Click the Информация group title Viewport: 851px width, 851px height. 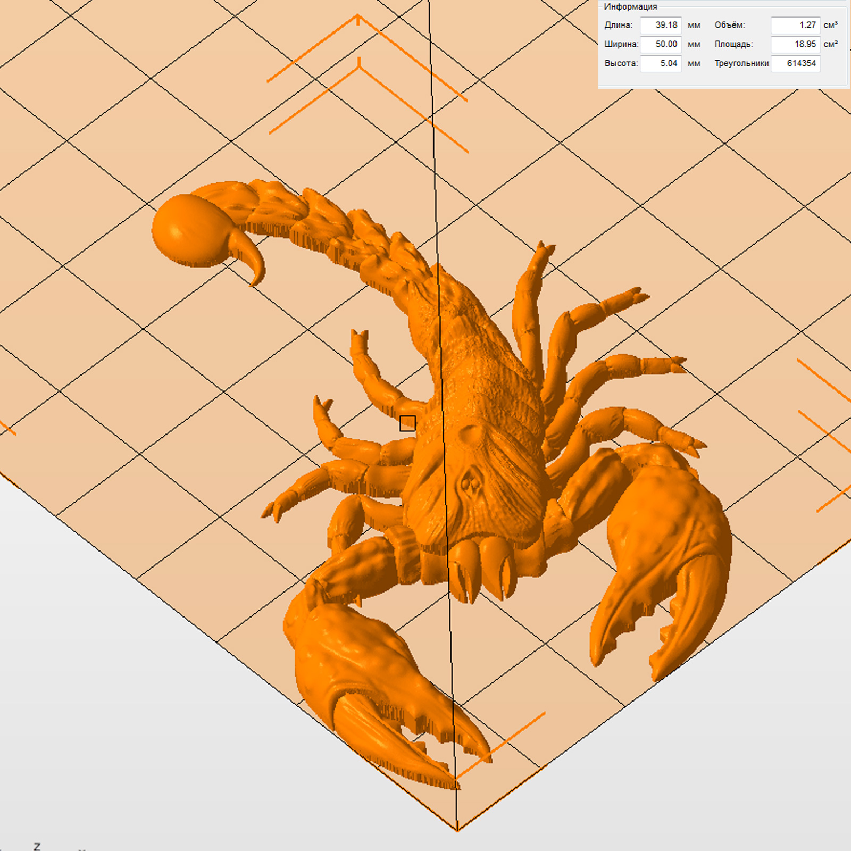pyautogui.click(x=630, y=6)
